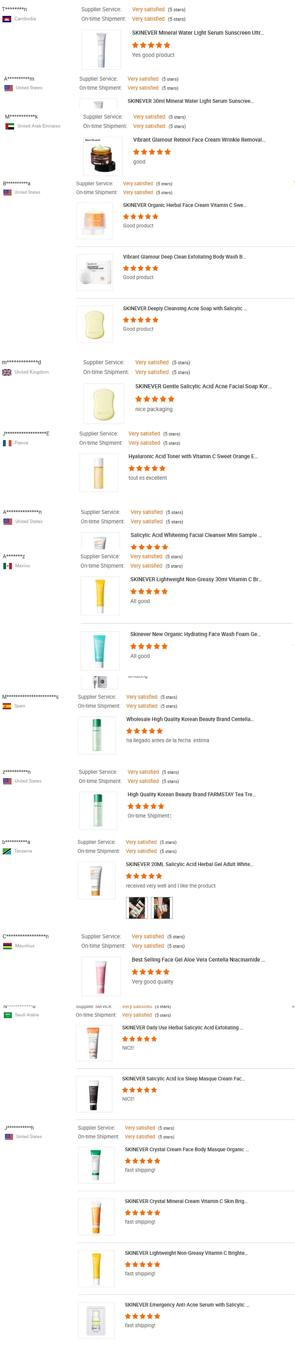Image resolution: width=295 pixels, height=1348 pixels.
Task: Click the black Ice Sleep Masque tube thumbnail
Action: (x=94, y=1094)
